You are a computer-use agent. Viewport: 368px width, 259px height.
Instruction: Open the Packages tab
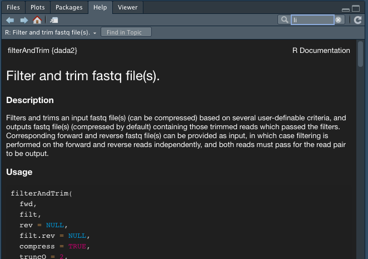tap(69, 7)
